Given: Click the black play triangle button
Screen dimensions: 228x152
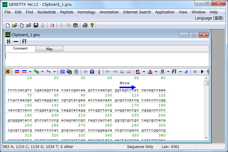Looking at the screenshot, I should pyautogui.click(x=202, y=71).
